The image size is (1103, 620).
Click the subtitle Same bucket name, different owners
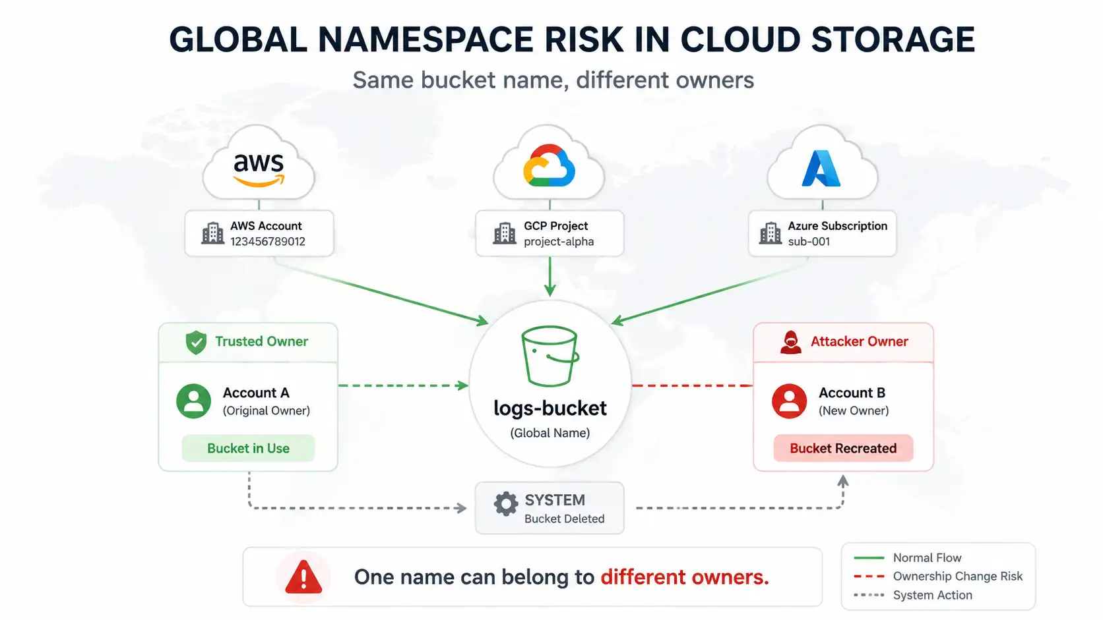tap(553, 80)
